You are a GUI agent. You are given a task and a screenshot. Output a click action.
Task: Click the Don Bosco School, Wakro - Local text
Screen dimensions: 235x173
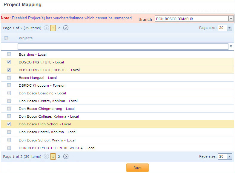(47, 140)
